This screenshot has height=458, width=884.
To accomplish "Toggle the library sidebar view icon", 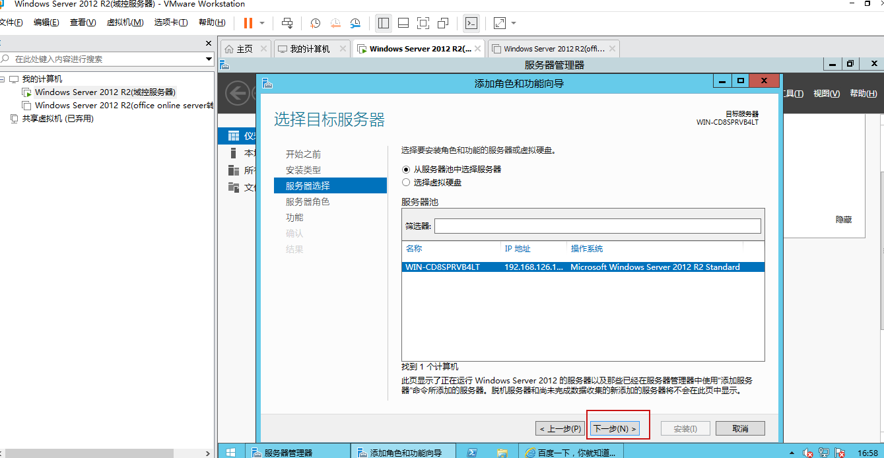I will (x=384, y=23).
